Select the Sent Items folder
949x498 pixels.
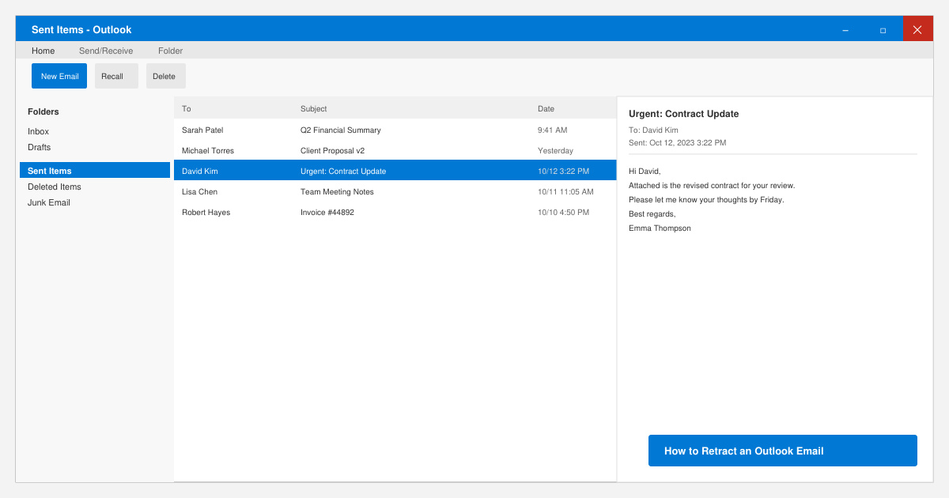click(95, 170)
